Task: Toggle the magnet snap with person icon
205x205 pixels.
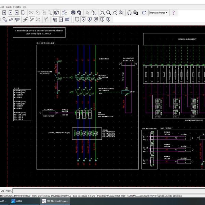Action: pos(136,13)
